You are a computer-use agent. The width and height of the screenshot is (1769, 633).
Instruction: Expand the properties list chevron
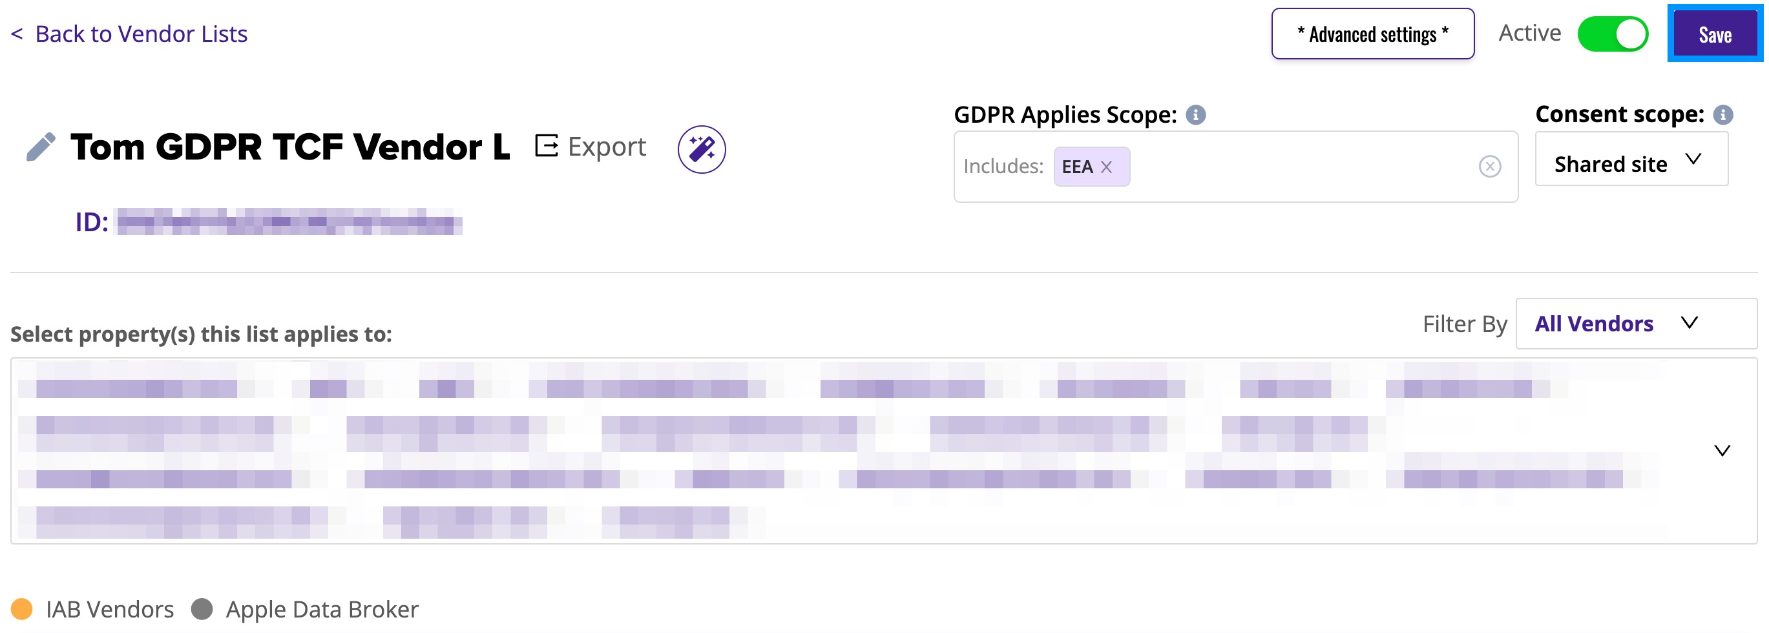pyautogui.click(x=1722, y=451)
